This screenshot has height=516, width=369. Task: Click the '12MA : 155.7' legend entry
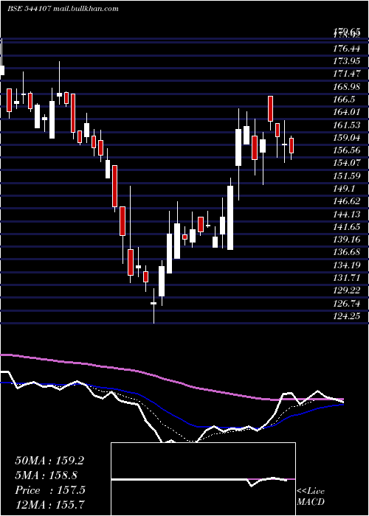coord(49,504)
